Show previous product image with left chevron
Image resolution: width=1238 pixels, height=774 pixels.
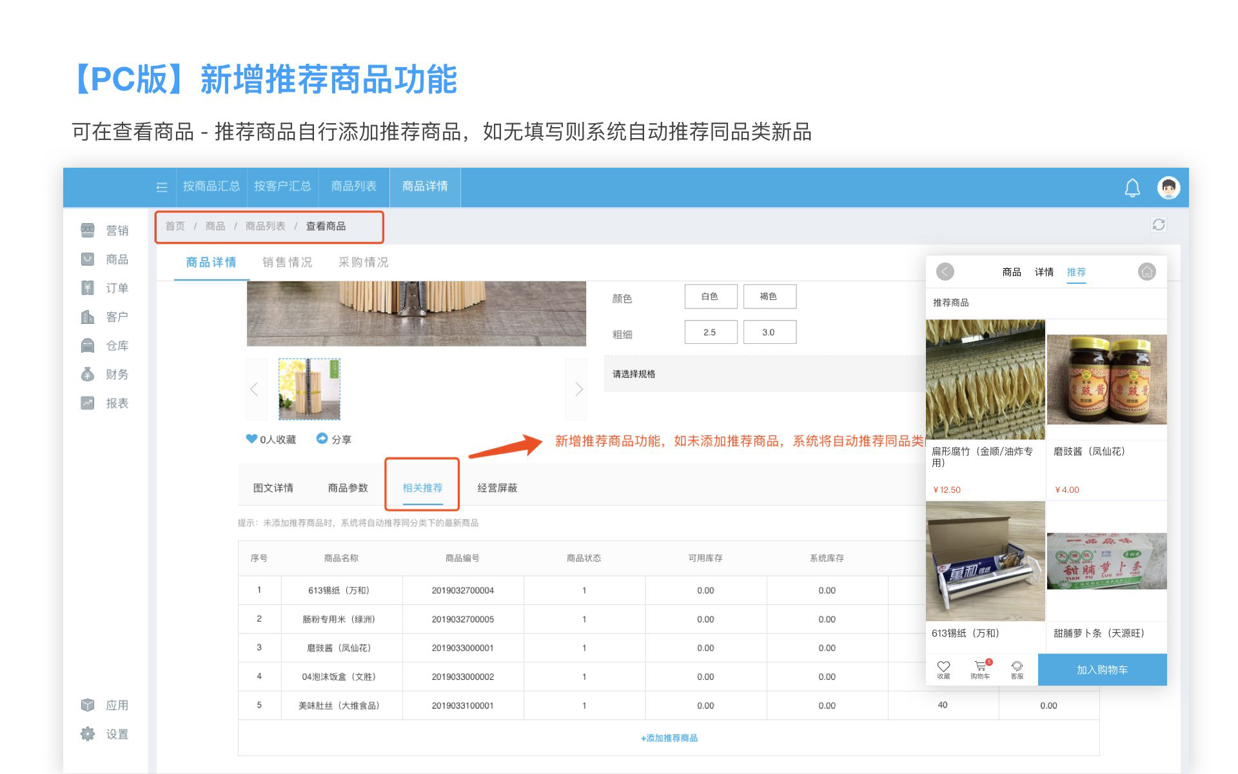pyautogui.click(x=255, y=389)
